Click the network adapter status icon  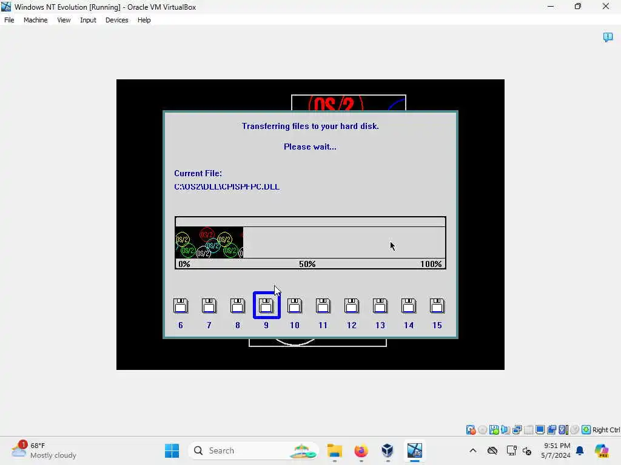517,430
